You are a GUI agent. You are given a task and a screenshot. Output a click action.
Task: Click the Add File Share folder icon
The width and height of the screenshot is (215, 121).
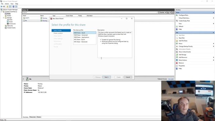point(177,41)
